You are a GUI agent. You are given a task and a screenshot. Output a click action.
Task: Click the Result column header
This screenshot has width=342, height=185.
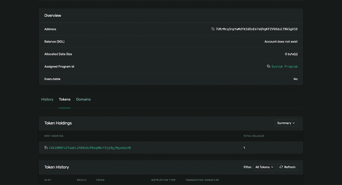pos(82,180)
